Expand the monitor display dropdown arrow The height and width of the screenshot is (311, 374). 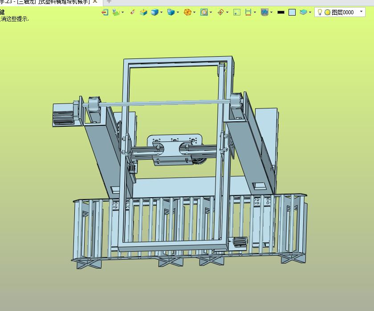pos(271,12)
